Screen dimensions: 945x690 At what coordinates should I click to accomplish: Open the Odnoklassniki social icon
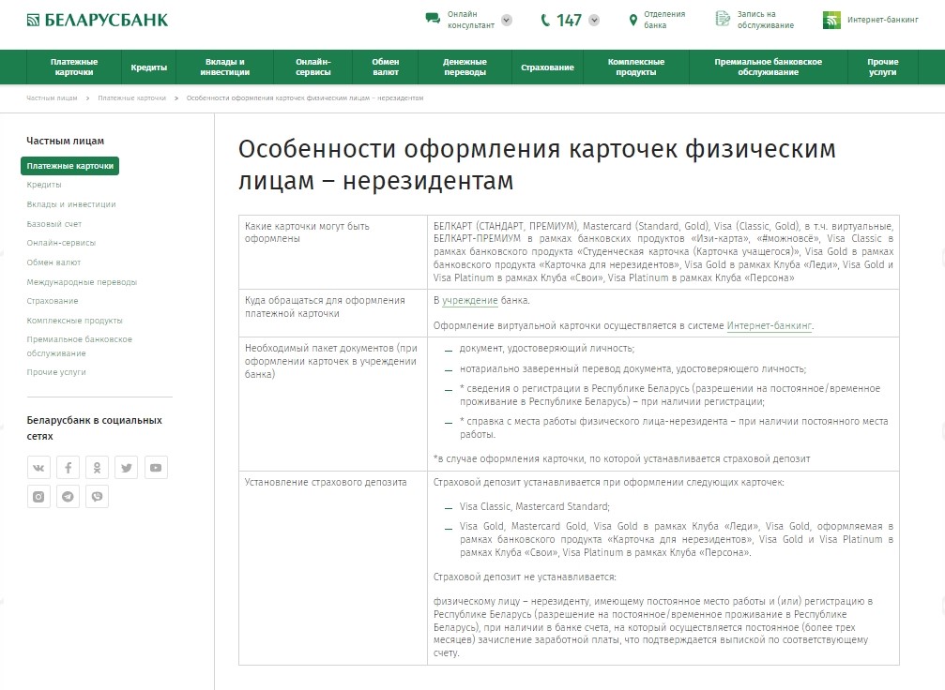97,467
